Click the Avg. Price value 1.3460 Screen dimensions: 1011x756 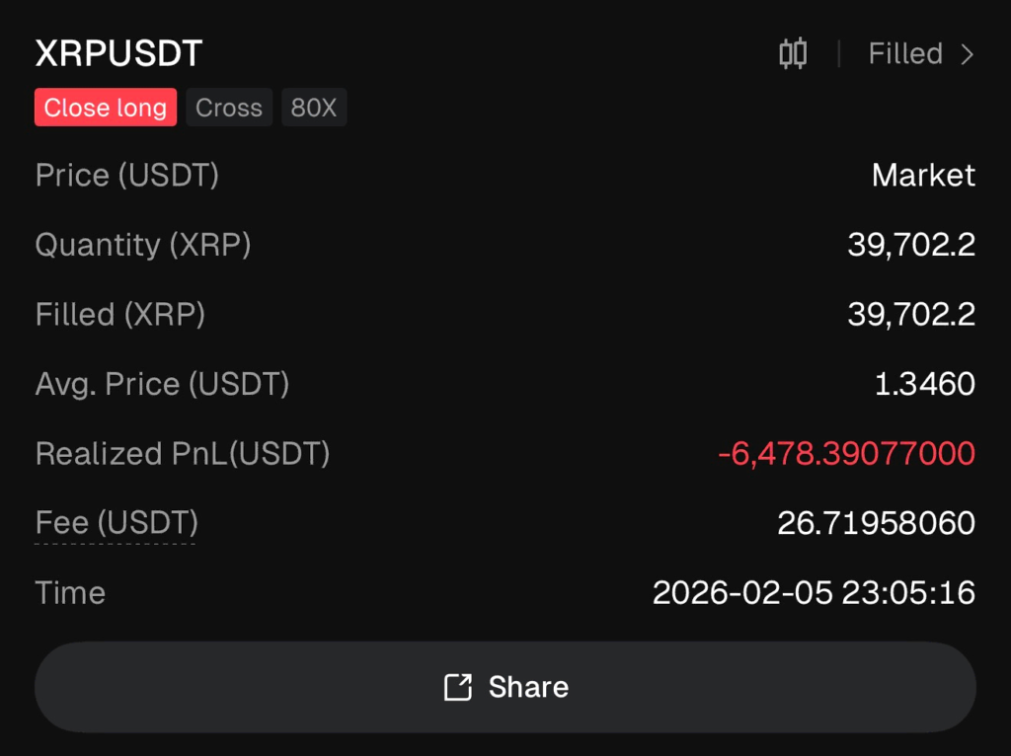(x=924, y=384)
